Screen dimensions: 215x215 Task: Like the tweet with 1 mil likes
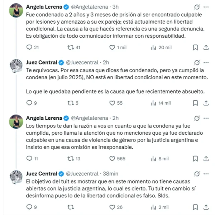[x=112, y=47]
